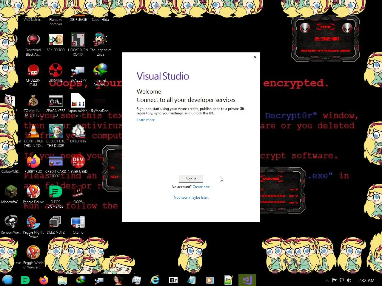Open Internet Download desktop shortcut
This screenshot has width=382, height=286.
tap(101, 75)
